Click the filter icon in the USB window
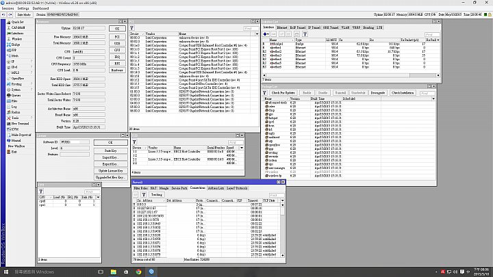 click(134, 142)
